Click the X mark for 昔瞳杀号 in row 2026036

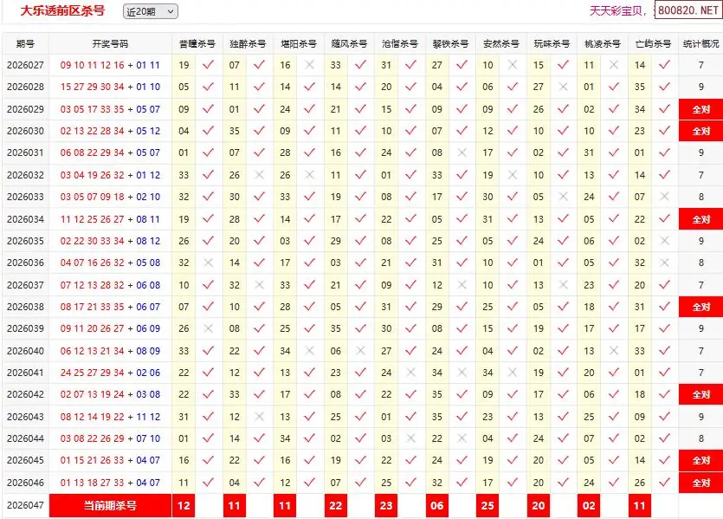coord(208,263)
